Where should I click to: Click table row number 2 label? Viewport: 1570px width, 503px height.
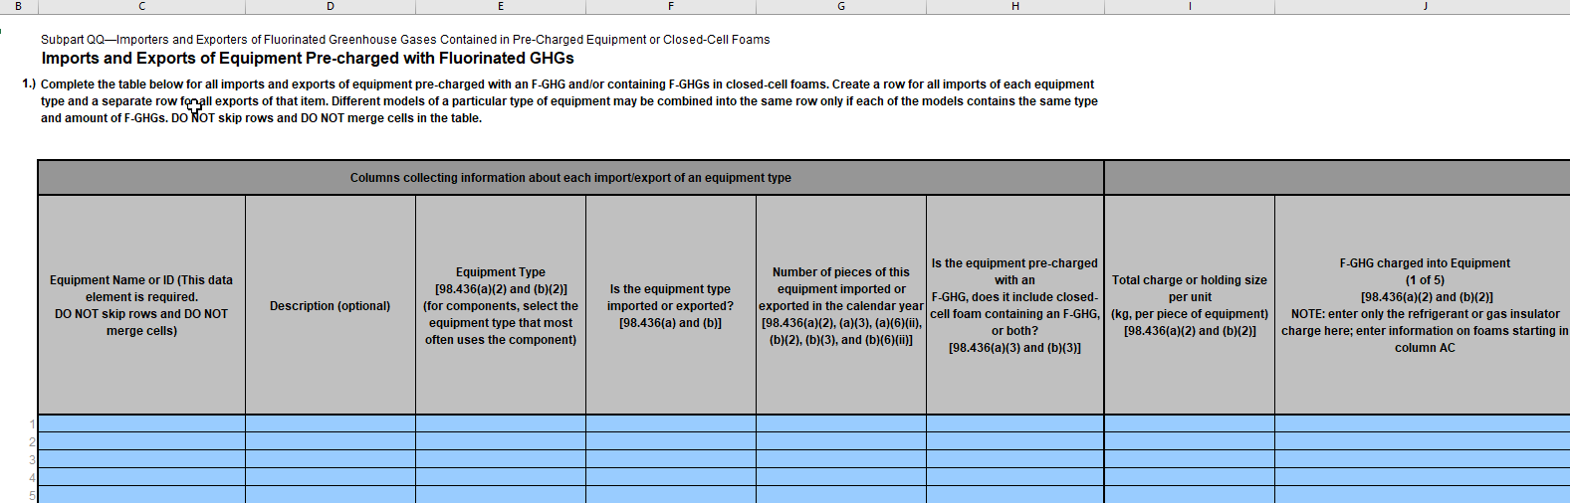tap(32, 442)
